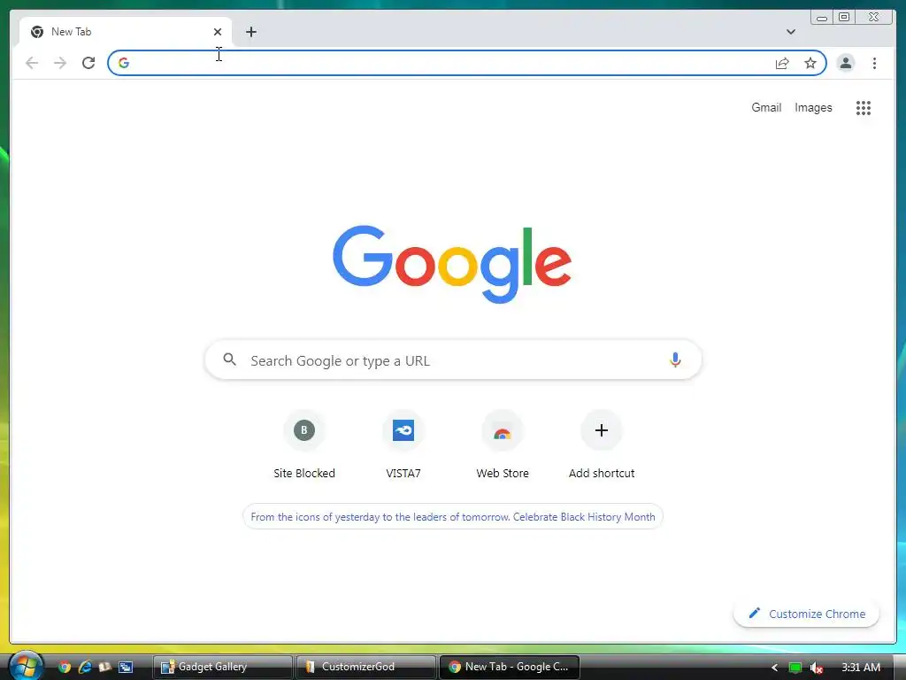Viewport: 906px width, 680px height.
Task: Close the New Tab tab
Action: click(218, 32)
